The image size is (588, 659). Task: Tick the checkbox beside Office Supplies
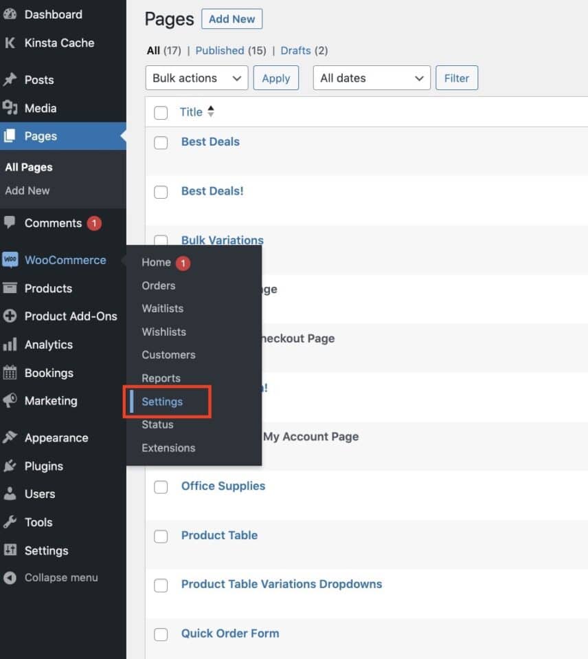161,487
